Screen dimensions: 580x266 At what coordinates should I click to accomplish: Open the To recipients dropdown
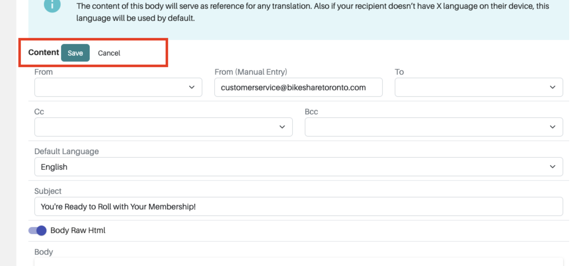472,87
